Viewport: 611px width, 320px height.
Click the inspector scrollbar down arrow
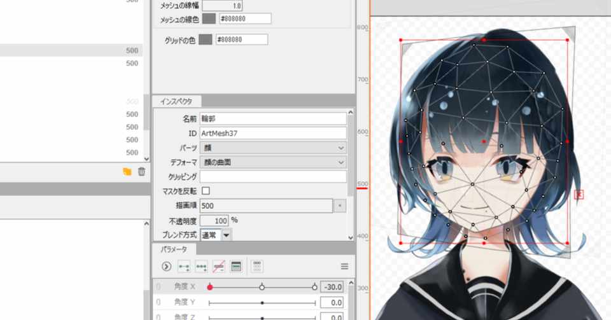[x=350, y=237]
